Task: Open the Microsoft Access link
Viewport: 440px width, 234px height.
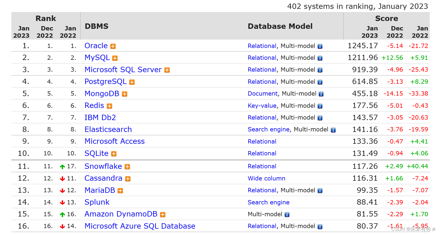Action: pos(115,141)
